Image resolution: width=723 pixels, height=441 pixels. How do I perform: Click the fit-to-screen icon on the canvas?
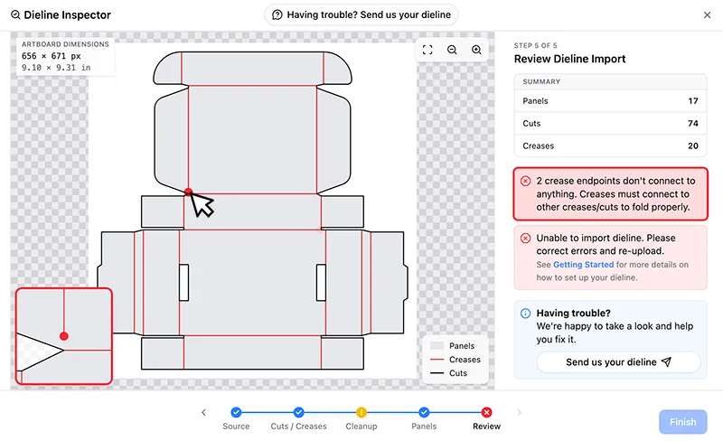coord(427,50)
